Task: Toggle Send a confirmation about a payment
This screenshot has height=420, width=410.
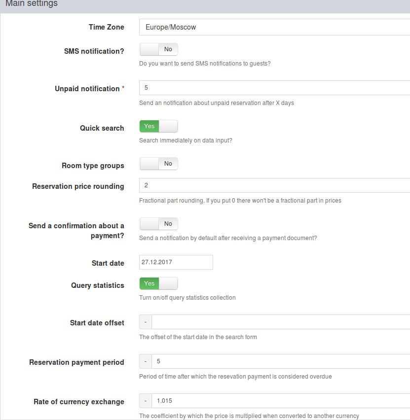Action: point(158,224)
